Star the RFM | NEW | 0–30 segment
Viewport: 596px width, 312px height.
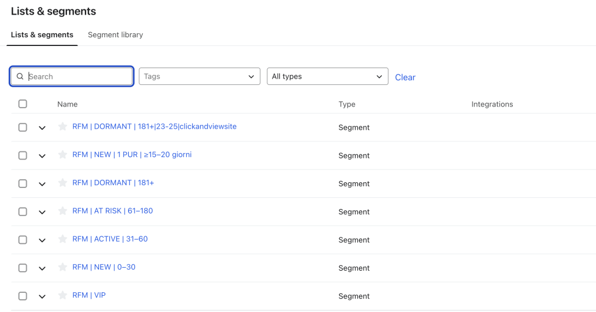(x=63, y=267)
